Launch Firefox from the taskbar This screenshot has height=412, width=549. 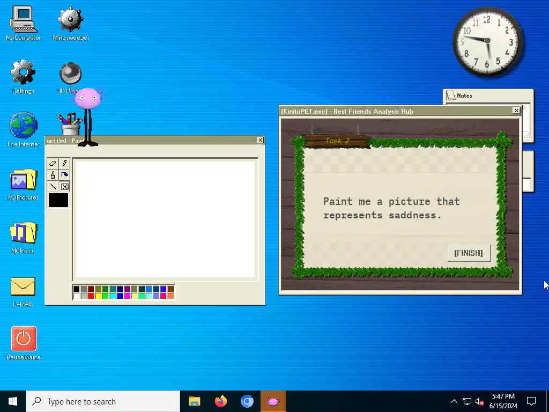220,401
